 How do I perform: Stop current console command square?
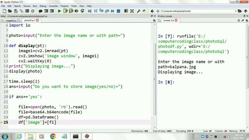(238, 21)
